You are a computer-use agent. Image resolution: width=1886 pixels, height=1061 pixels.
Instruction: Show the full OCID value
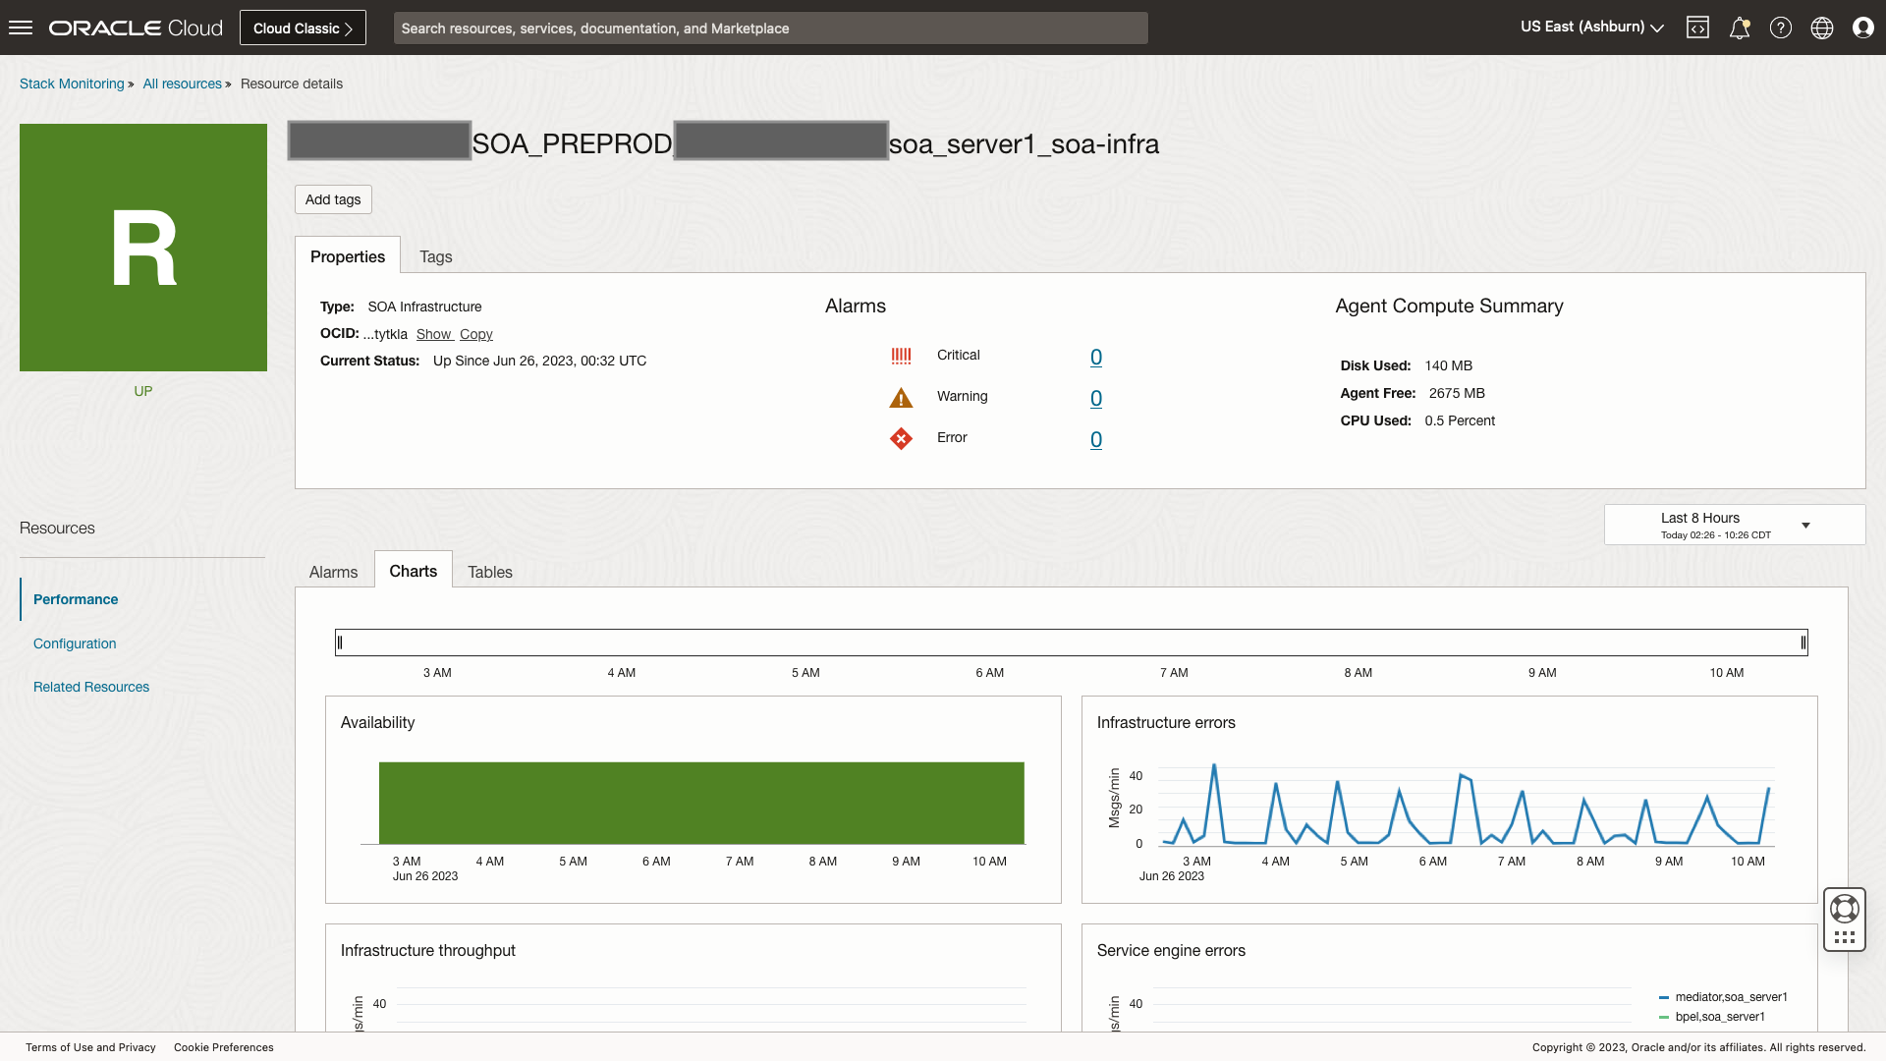click(434, 334)
